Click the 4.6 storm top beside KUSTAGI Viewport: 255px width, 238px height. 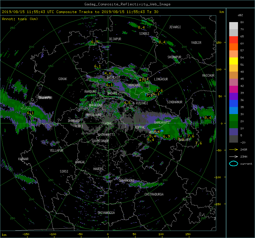[127, 103]
